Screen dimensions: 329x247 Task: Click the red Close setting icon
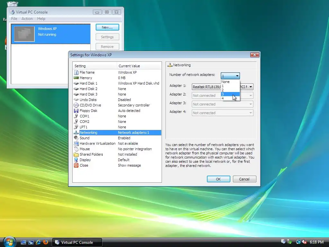76,165
